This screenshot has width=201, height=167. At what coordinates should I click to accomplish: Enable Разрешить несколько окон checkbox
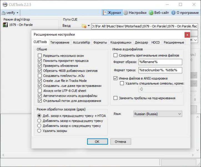pos(40,56)
